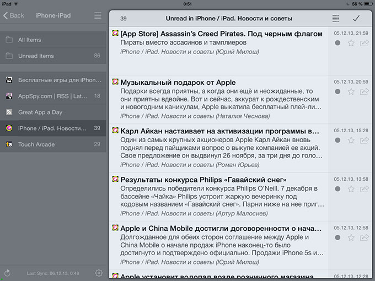This screenshot has width=375, height=281.
Task: Share the Apple и China Mobile article
Action: coord(364,237)
